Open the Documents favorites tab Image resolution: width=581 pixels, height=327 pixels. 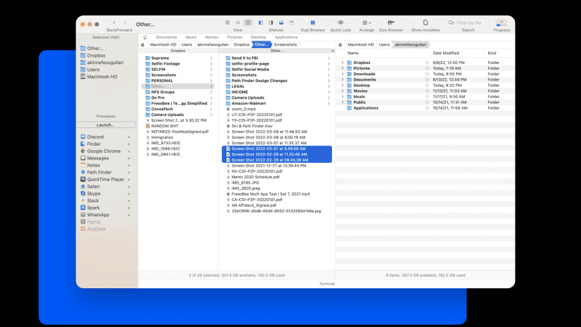(166, 37)
